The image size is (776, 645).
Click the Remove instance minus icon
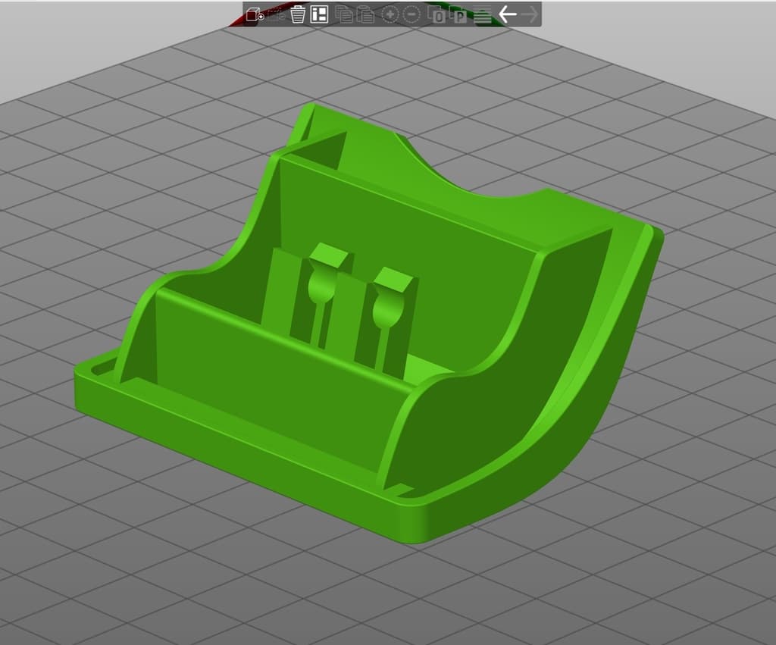(x=411, y=15)
